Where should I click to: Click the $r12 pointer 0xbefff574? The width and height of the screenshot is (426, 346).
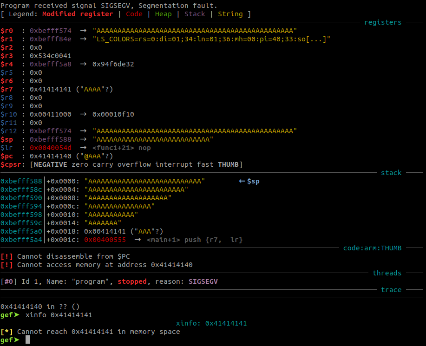(51, 131)
